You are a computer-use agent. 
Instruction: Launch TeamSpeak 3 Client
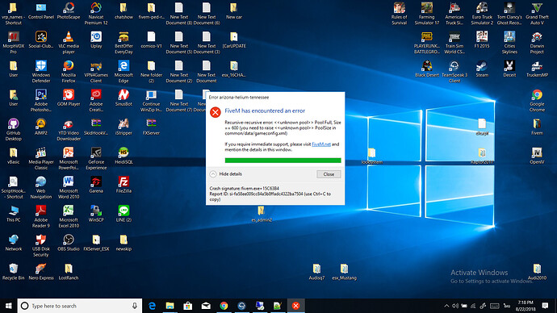454,72
